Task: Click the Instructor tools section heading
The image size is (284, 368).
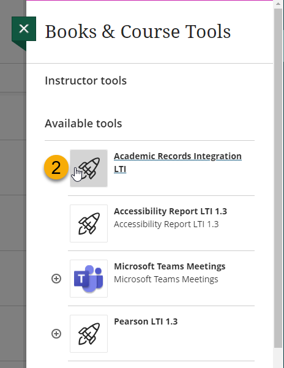Action: click(86, 81)
